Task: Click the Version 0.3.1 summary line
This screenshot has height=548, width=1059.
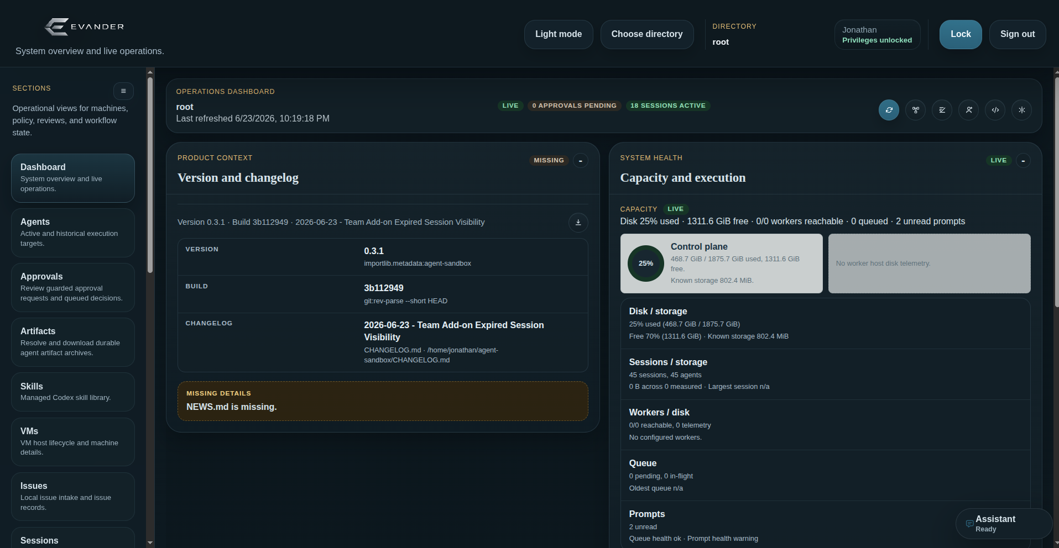Action: click(x=331, y=222)
